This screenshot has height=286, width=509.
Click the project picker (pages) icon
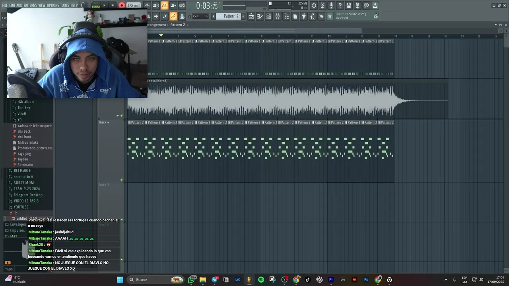click(x=295, y=16)
